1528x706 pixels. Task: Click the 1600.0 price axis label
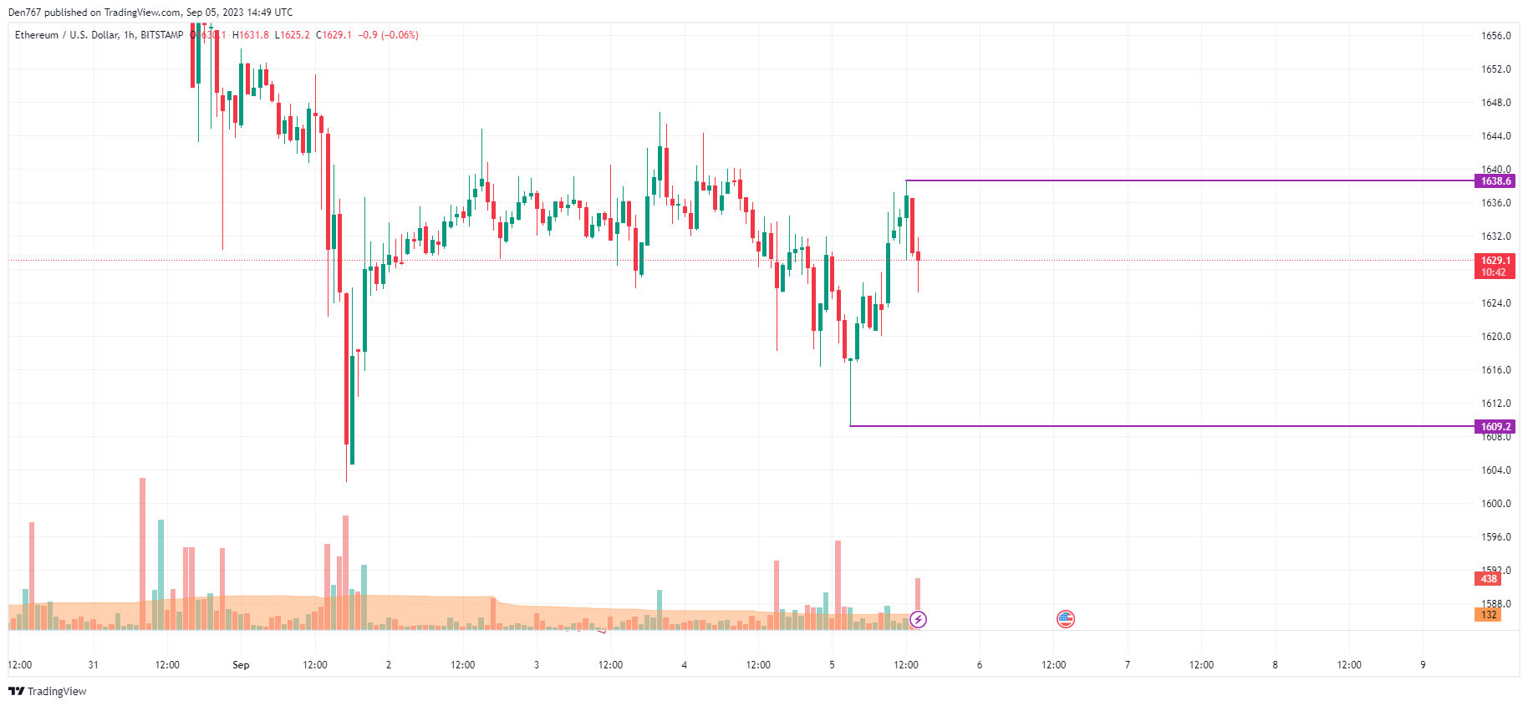click(1495, 504)
